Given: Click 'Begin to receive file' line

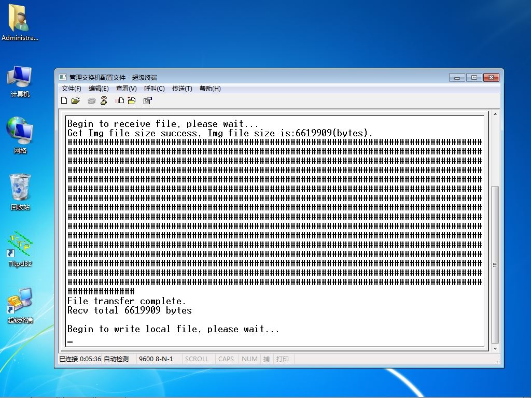Looking at the screenshot, I should 163,124.
